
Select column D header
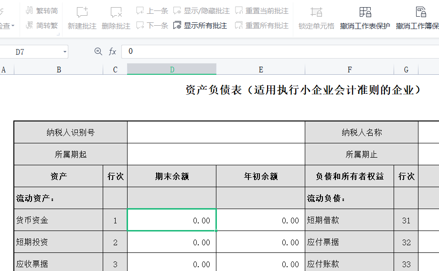171,70
